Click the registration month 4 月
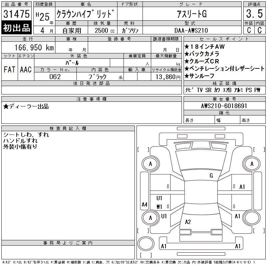Image resolution: width=267 pixels, height=267 pixels. 47,31
